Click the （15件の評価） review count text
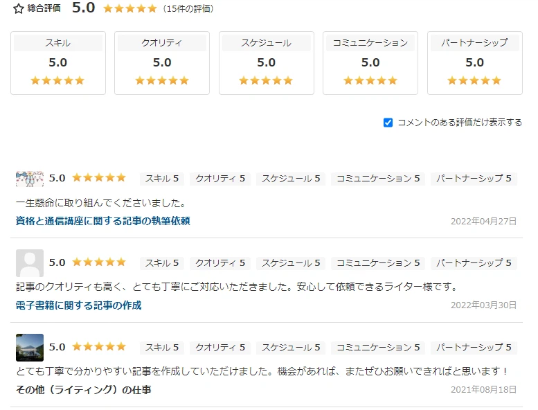538x410 pixels. click(x=188, y=9)
